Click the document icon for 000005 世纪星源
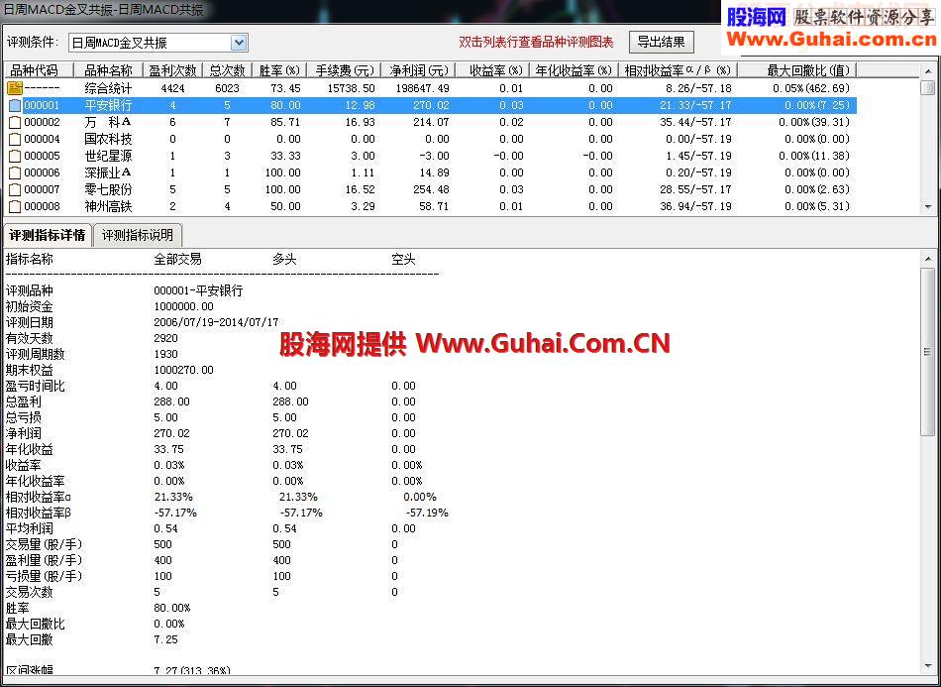Screen dimensions: 941x687 click(15, 157)
